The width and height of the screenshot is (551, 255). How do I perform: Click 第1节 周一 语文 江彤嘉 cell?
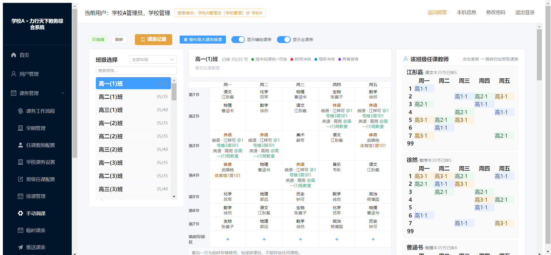pos(228,94)
